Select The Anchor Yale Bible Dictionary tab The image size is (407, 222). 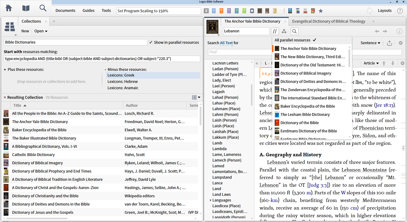252,21
